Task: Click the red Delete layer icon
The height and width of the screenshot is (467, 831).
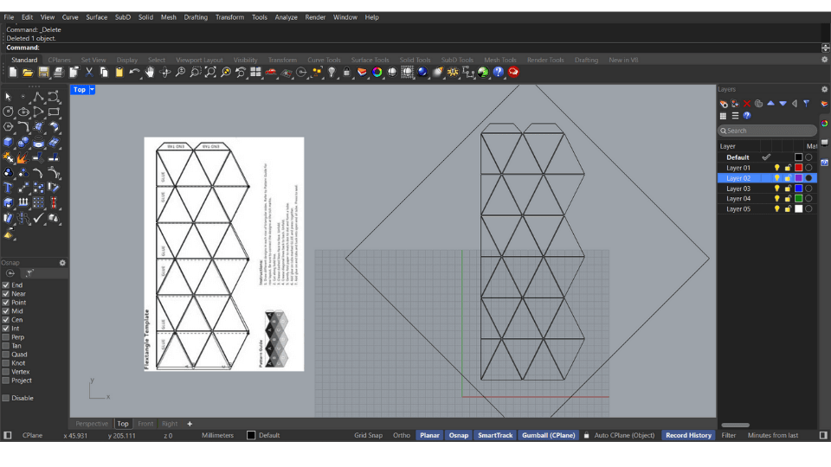Action: tap(747, 104)
